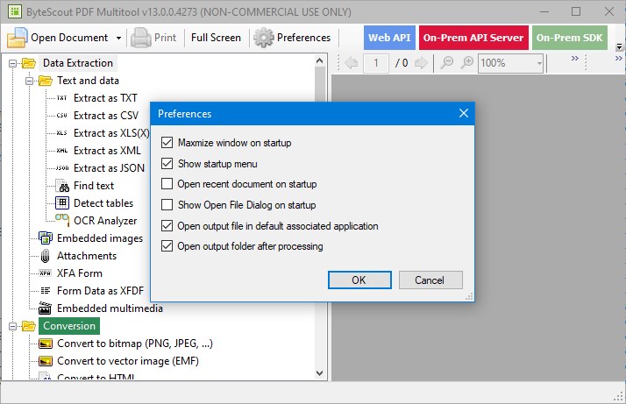
Task: Collapse the Text and data tree node
Action: (x=29, y=81)
